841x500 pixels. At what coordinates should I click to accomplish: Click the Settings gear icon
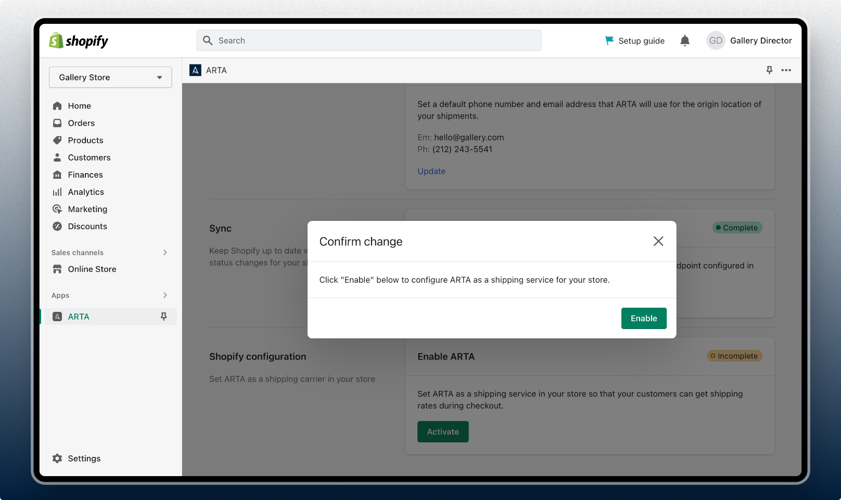57,458
